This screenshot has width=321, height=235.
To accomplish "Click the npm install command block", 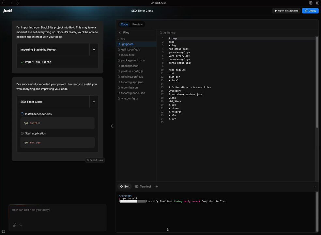I will pos(57,123).
